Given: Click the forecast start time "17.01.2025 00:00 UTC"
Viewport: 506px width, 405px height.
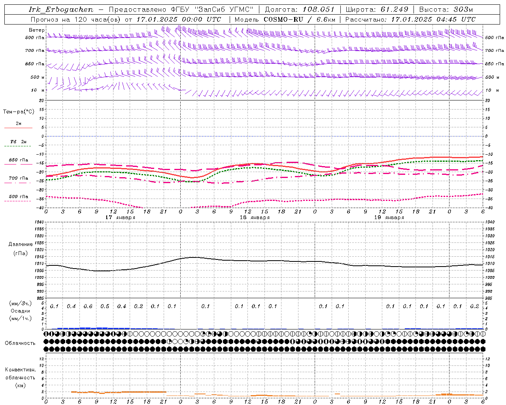Looking at the screenshot, I should point(179,19).
